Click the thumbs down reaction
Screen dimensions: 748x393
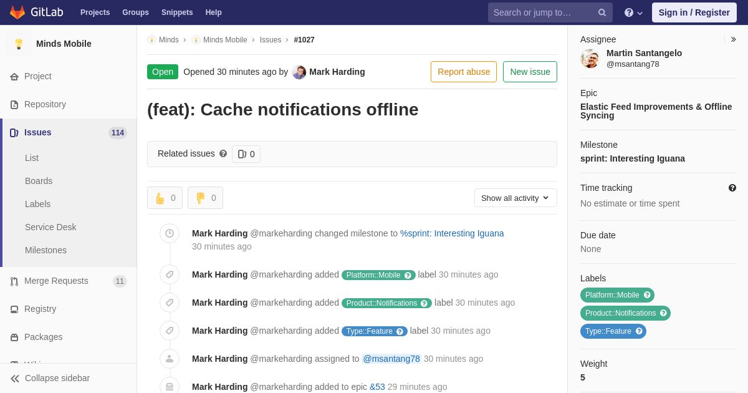(x=205, y=198)
